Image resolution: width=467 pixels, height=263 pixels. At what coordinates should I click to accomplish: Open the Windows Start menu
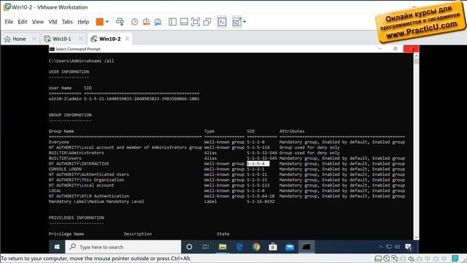[x=57, y=247]
